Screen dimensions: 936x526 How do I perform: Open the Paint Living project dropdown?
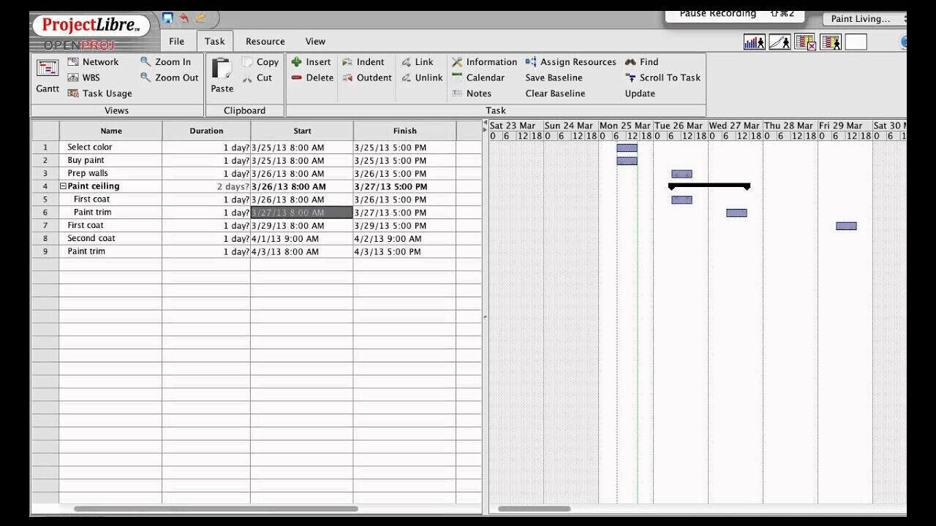[x=863, y=18]
